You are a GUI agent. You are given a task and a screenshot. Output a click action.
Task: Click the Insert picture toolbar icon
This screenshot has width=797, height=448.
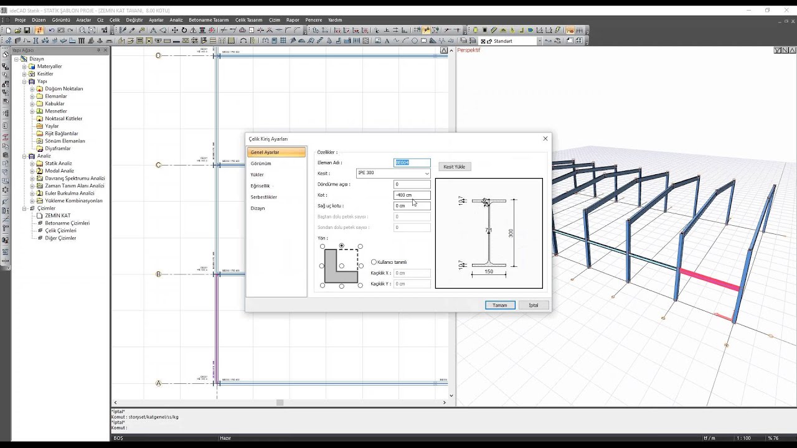(x=378, y=40)
